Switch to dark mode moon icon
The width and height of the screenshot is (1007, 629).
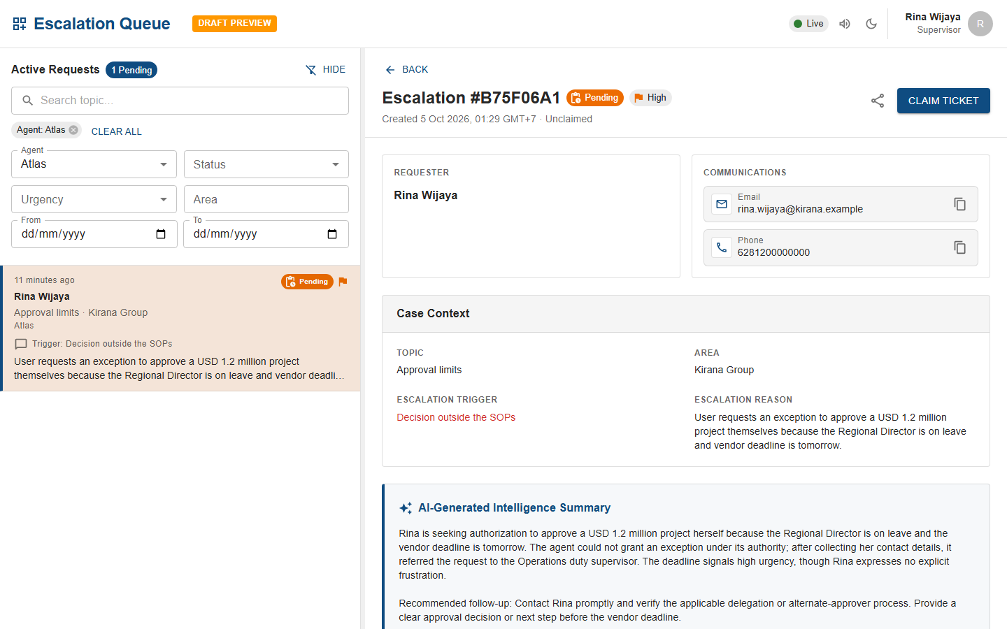[871, 24]
